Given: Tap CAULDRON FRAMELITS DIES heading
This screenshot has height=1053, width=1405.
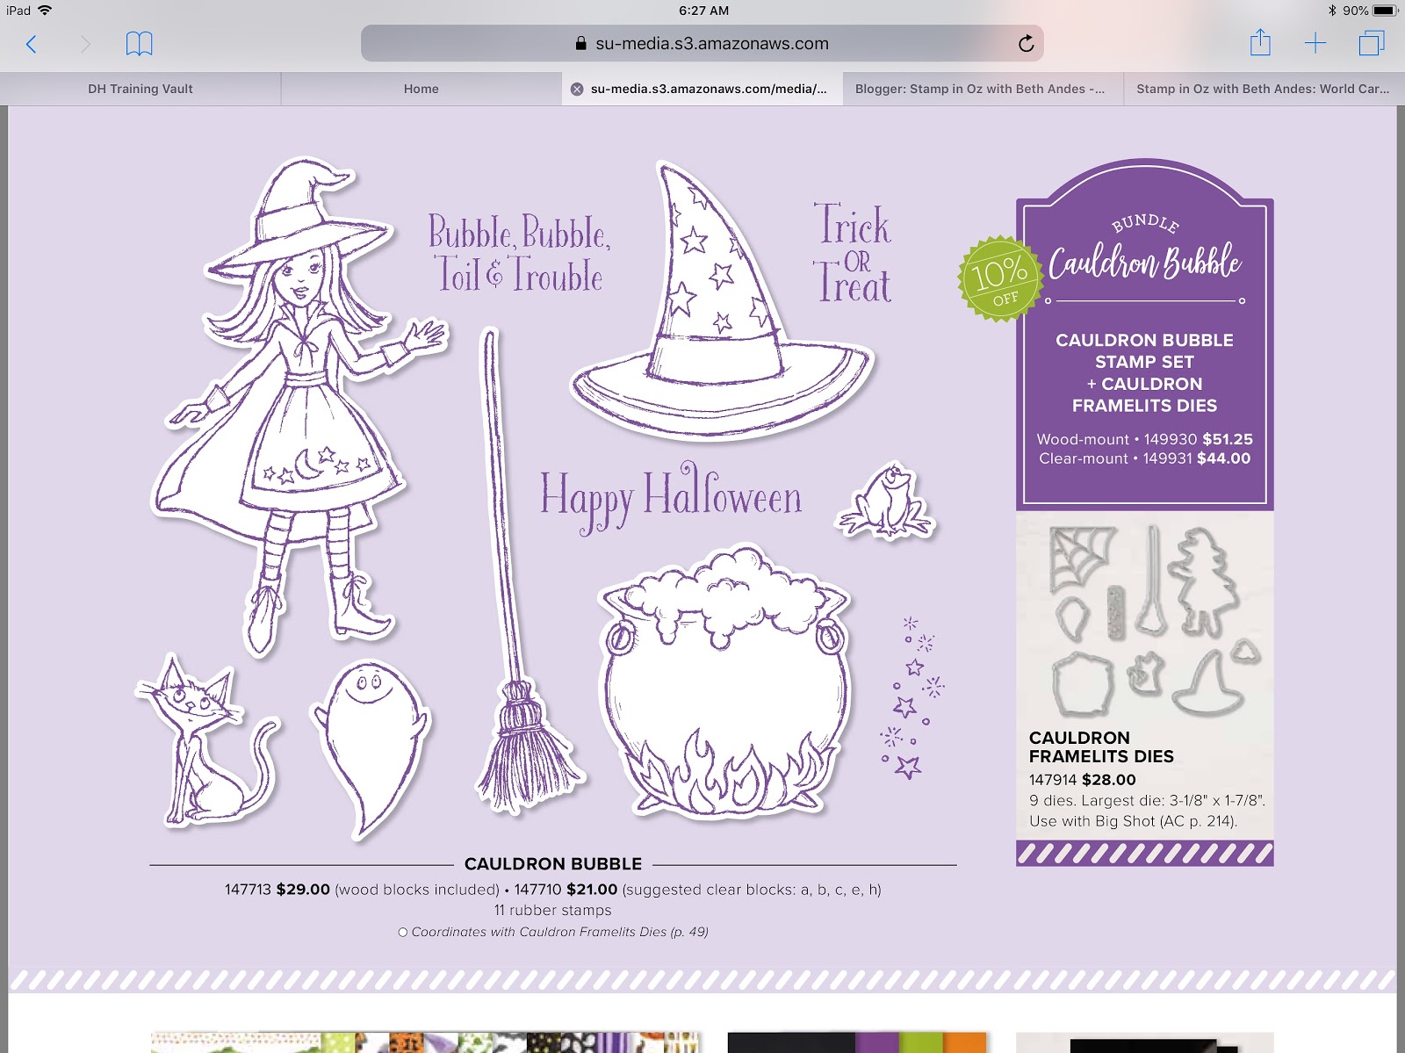Looking at the screenshot, I should (1101, 747).
